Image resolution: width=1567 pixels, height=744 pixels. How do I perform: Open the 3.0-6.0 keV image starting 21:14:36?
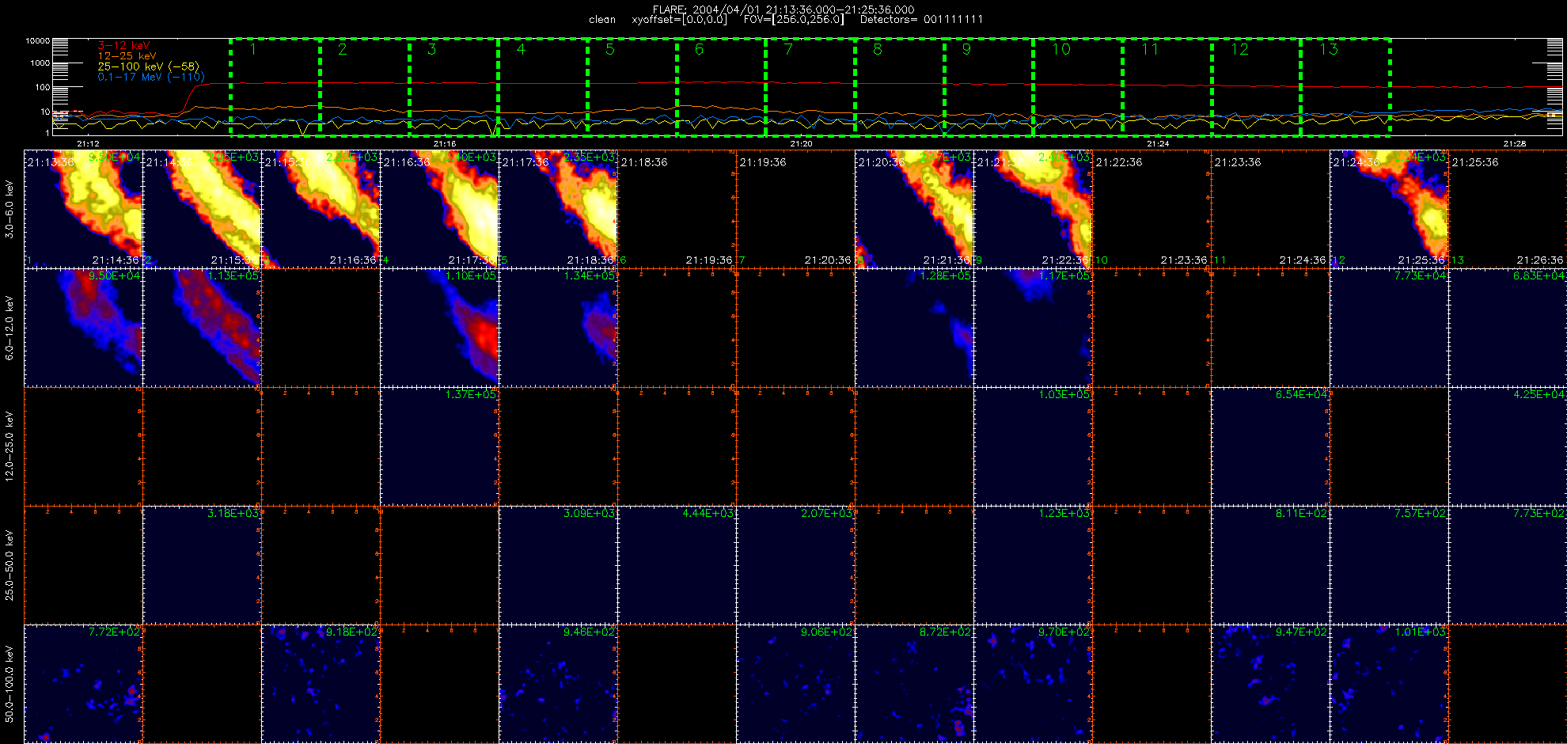(x=203, y=209)
